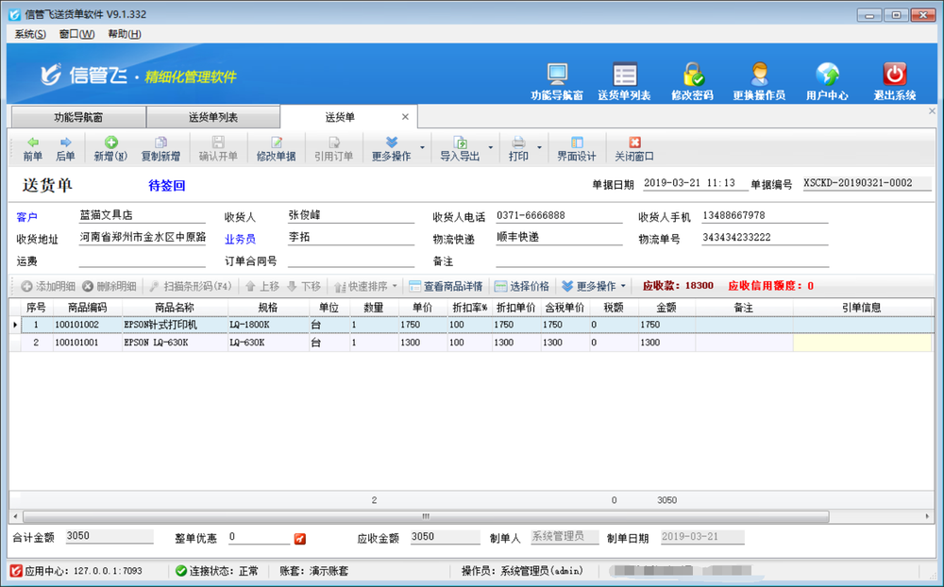Image resolution: width=944 pixels, height=587 pixels.
Task: Click the horizontal scrollbar under the grid
Action: tap(425, 517)
